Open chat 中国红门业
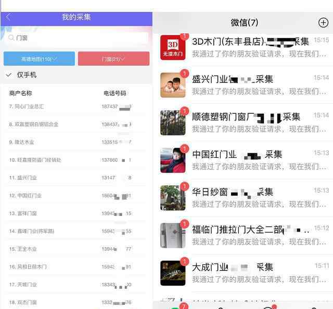The width and height of the screenshot is (333, 309). pyautogui.click(x=243, y=160)
